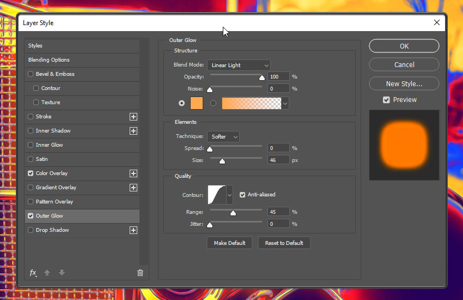Add another Gradient Overlay with plus icon
Image resolution: width=463 pixels, height=300 pixels.
[133, 188]
